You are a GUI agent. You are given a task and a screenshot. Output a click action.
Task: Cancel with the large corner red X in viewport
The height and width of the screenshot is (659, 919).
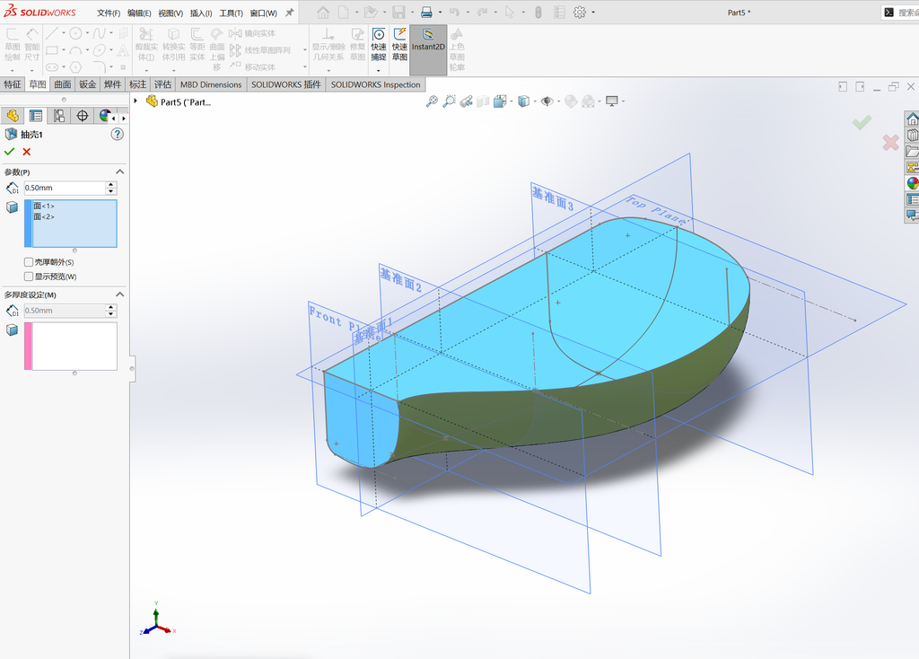coord(891,142)
